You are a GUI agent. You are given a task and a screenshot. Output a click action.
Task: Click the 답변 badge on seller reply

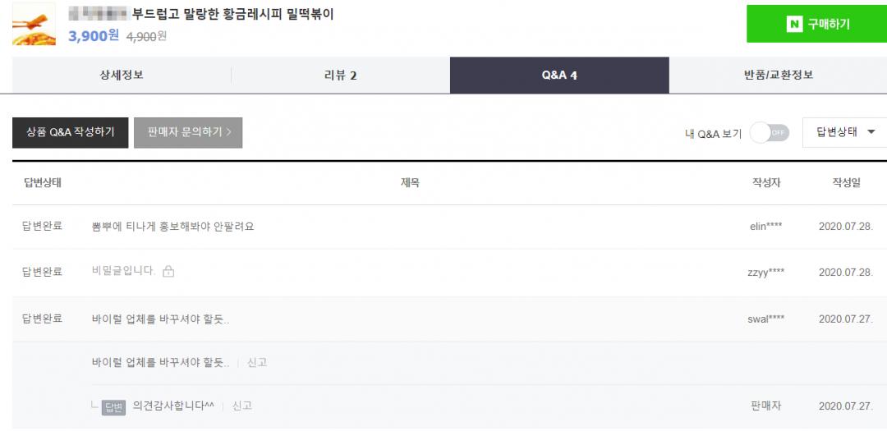pos(113,406)
